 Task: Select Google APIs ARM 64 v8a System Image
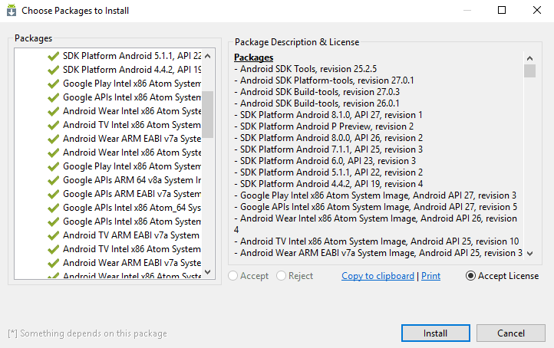pyautogui.click(x=132, y=180)
